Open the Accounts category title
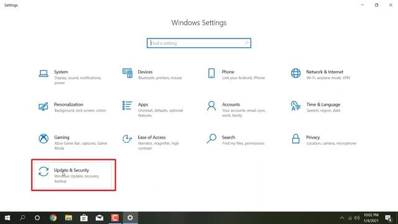398x224 pixels. coord(231,105)
